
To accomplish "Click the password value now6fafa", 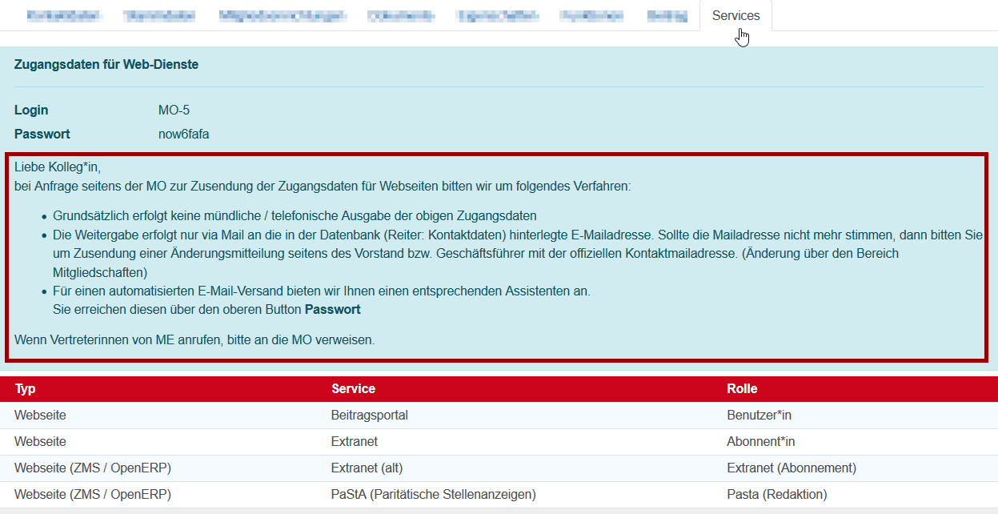I will tap(183, 135).
